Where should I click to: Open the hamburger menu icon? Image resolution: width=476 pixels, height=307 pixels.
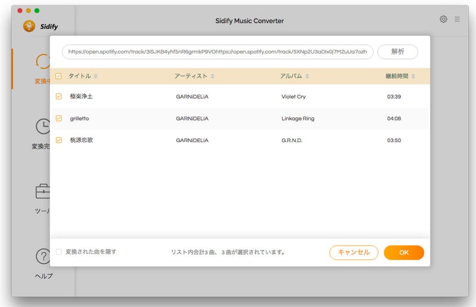[457, 19]
